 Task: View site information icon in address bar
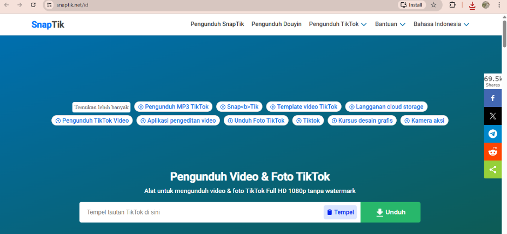pos(49,5)
